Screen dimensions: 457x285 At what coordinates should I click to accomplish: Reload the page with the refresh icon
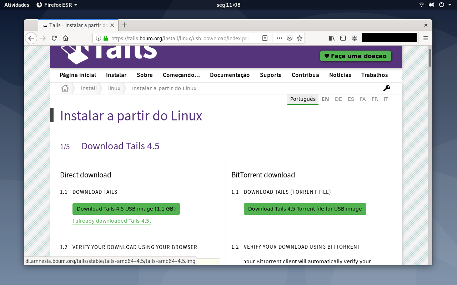coord(54,38)
